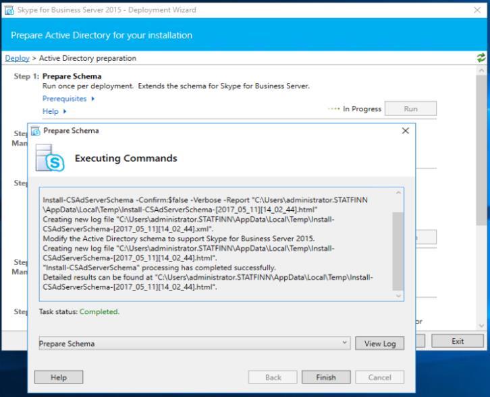Click the wizard page scrollbar thumb
The width and height of the screenshot is (490, 397).
[481, 150]
